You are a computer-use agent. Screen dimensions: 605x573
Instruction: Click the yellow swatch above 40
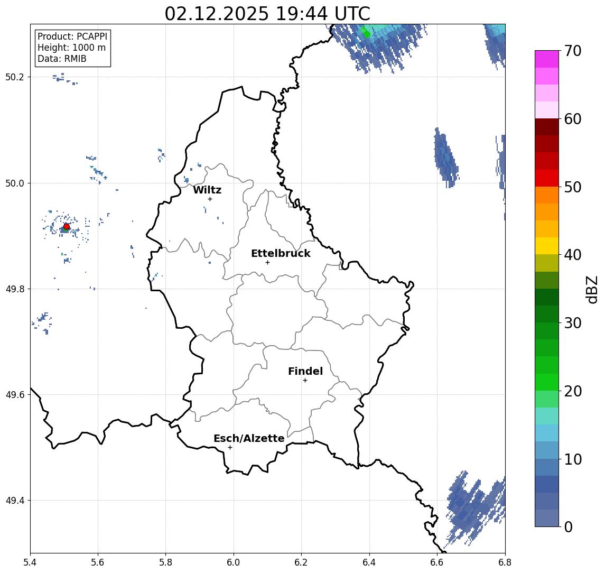(547, 246)
